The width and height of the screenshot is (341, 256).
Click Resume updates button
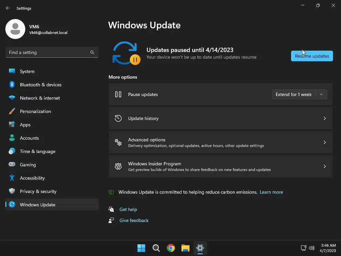pos(312,56)
